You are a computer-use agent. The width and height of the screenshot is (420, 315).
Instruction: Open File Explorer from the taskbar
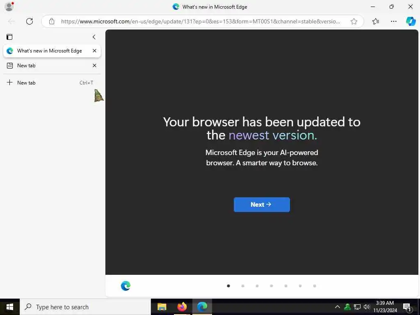click(162, 307)
